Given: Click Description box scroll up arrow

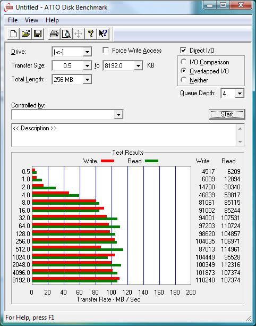Looking at the screenshot, I should coord(240,129).
